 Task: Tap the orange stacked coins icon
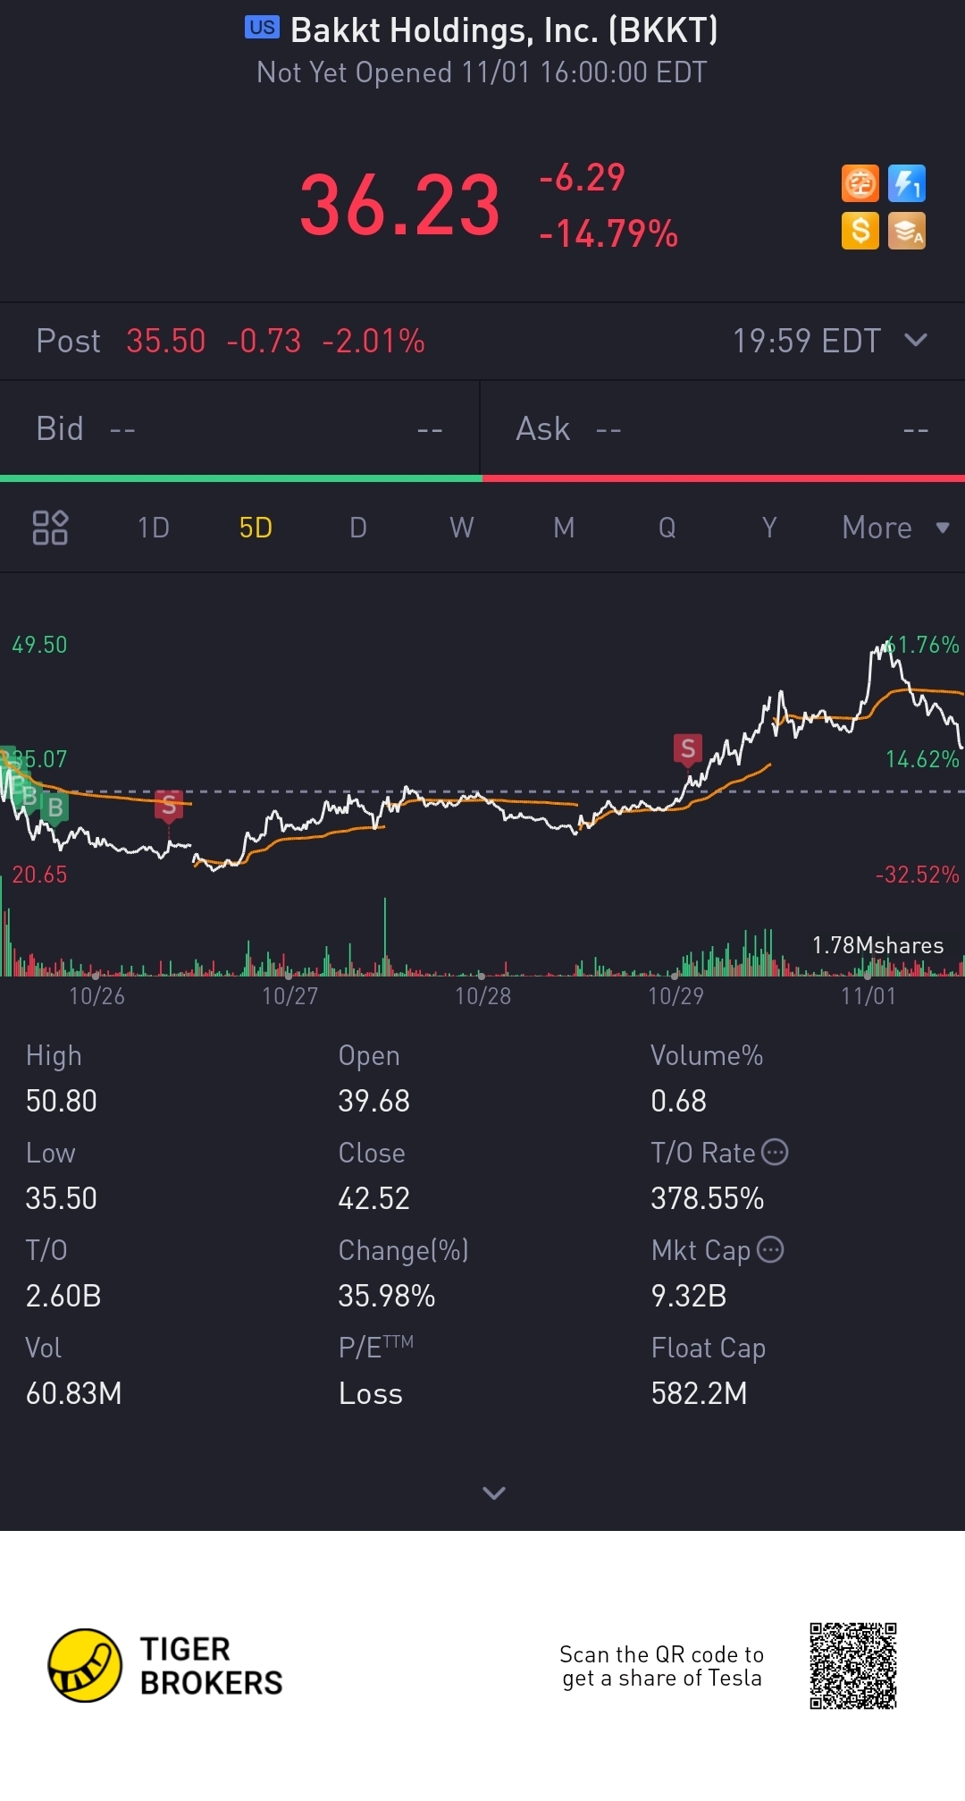907,231
